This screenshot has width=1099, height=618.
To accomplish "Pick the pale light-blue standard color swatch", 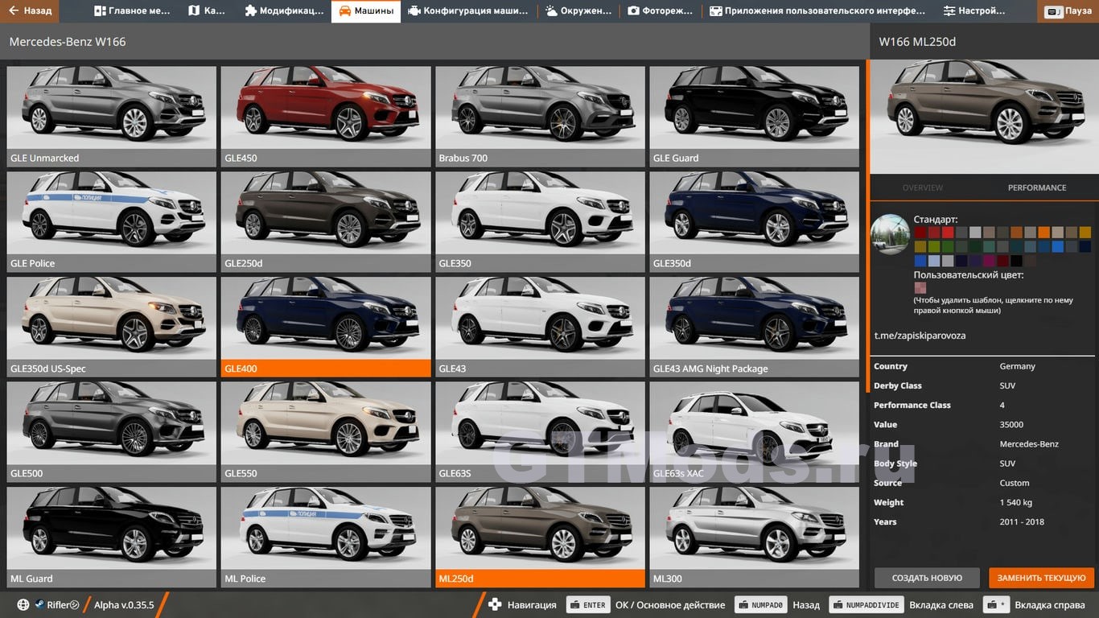I will [933, 261].
